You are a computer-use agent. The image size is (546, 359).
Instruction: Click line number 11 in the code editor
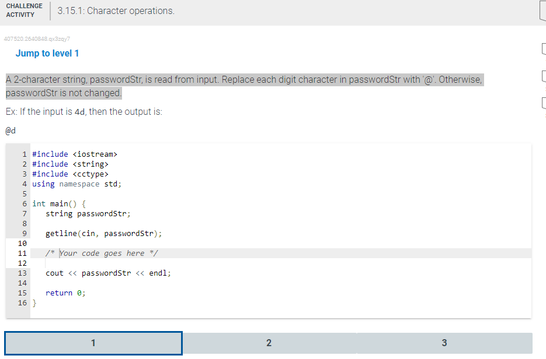pyautogui.click(x=24, y=253)
